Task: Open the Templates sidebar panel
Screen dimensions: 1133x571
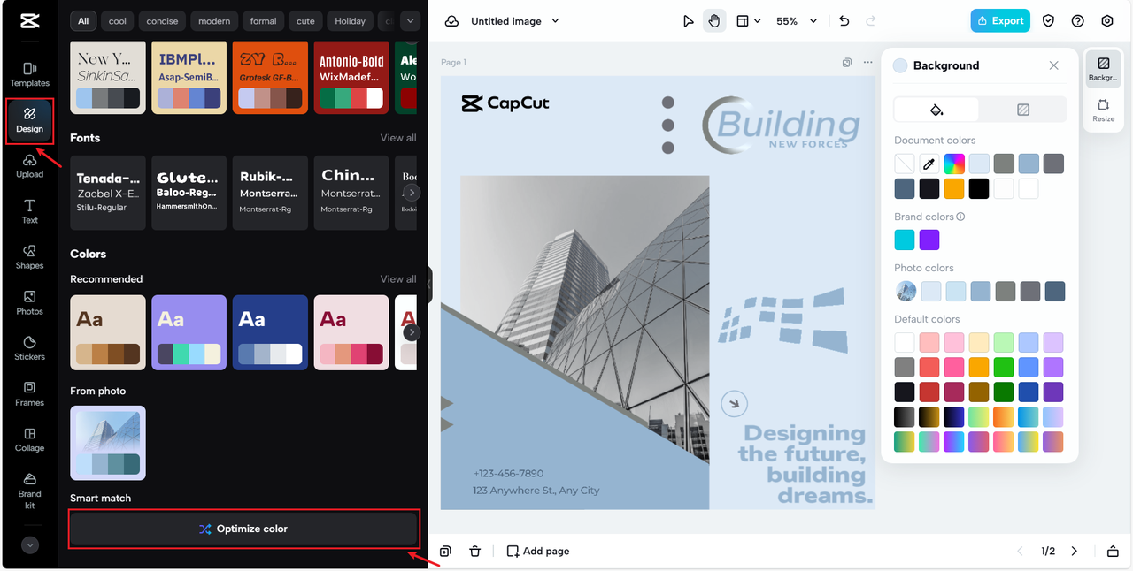Action: pyautogui.click(x=29, y=74)
